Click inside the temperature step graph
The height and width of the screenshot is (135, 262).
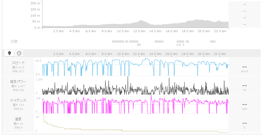[x=135, y=123]
